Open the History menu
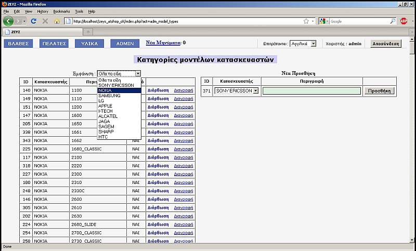 [43, 11]
